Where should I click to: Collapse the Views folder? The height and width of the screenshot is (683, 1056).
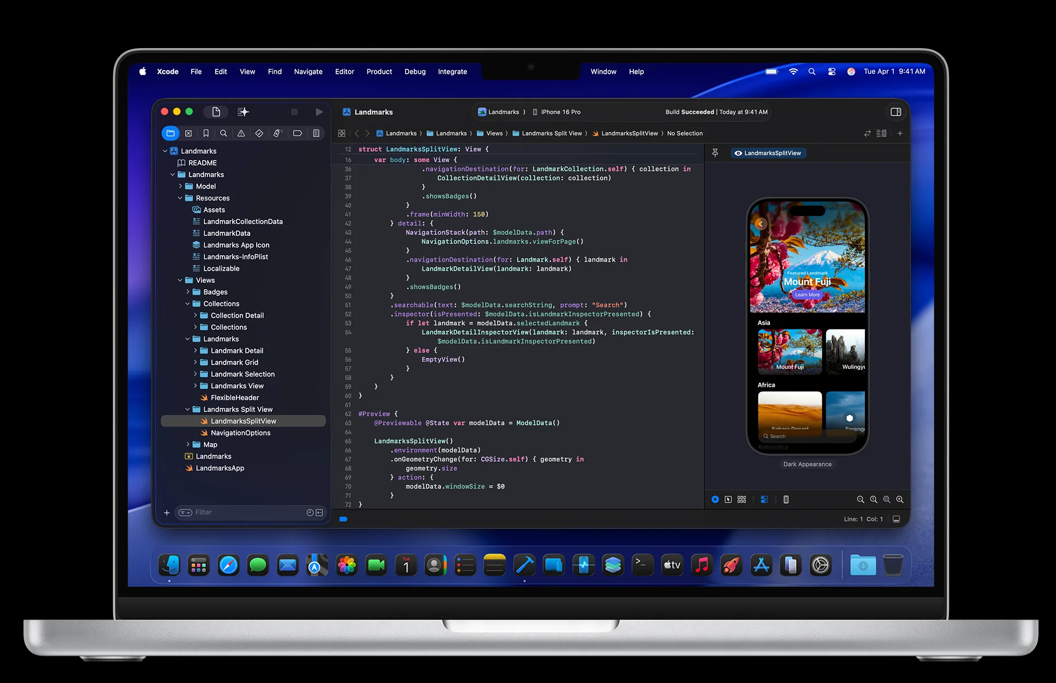(180, 280)
